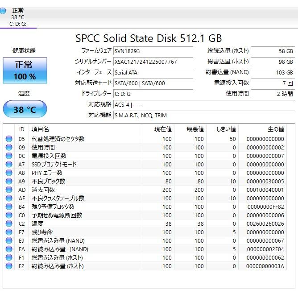This screenshot has width=298, height=298.
Task: Click current value 200 in row AD
Action: (167, 190)
